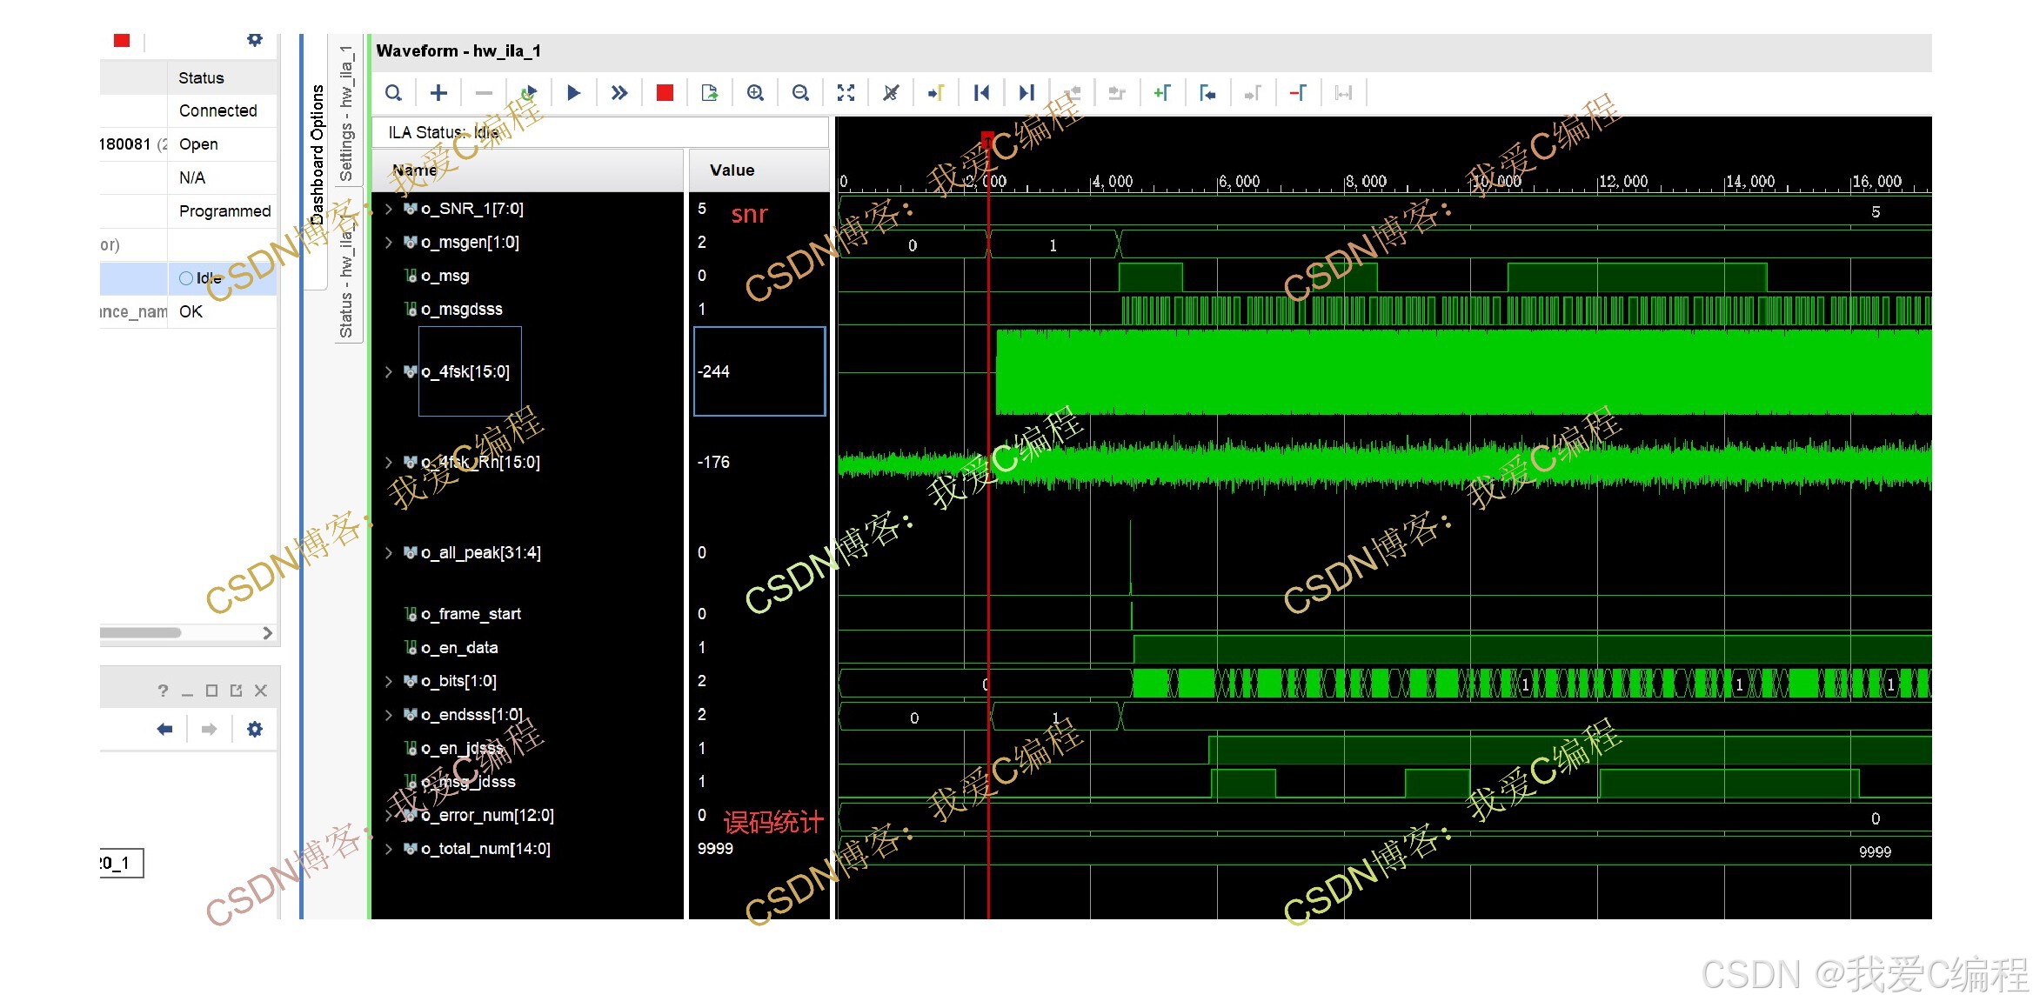
Task: Click the Add Marker green plus icon
Action: (x=1162, y=93)
